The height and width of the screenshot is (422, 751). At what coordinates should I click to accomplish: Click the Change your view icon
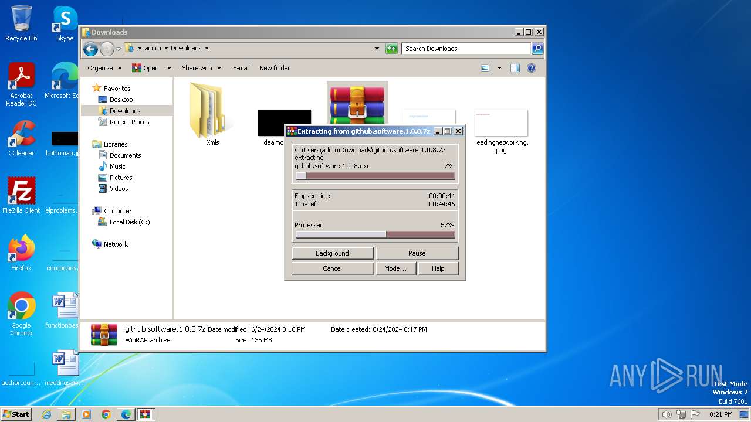pyautogui.click(x=485, y=68)
